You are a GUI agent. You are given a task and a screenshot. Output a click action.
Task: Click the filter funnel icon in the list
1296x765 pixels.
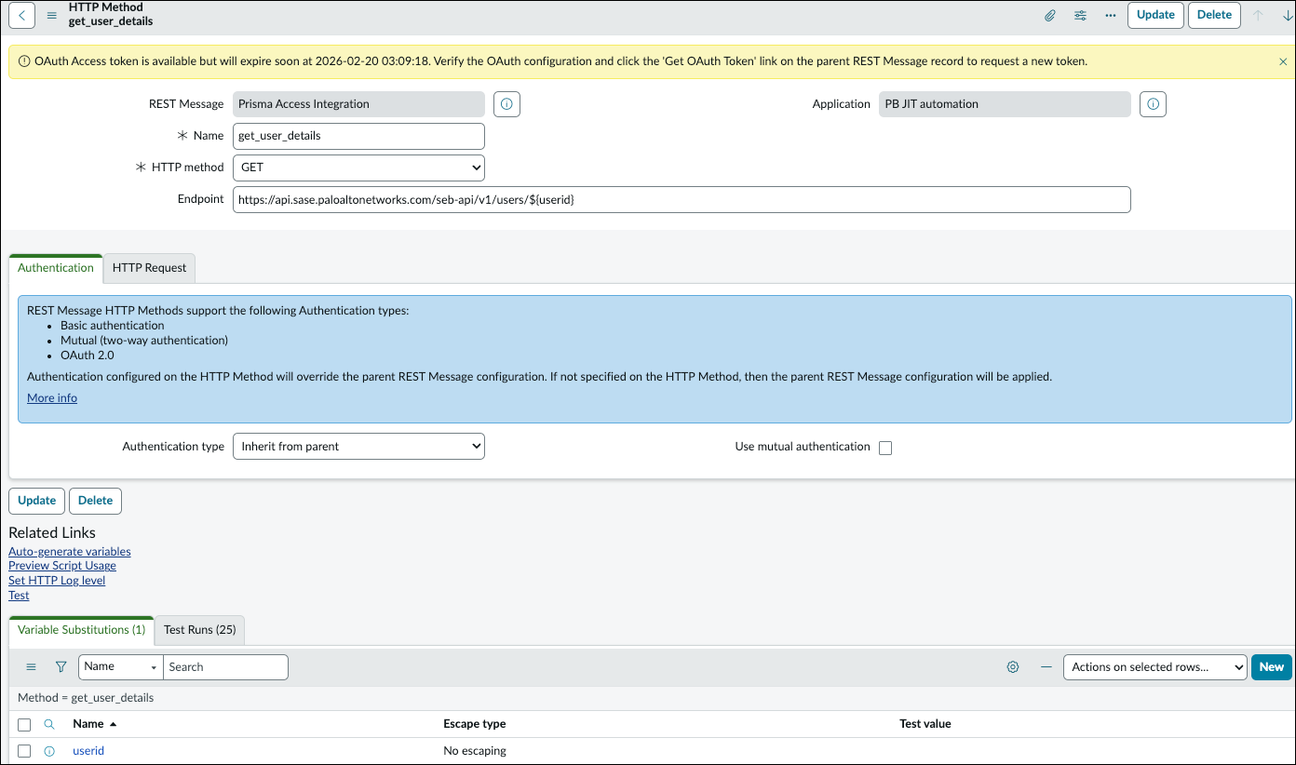(x=61, y=667)
